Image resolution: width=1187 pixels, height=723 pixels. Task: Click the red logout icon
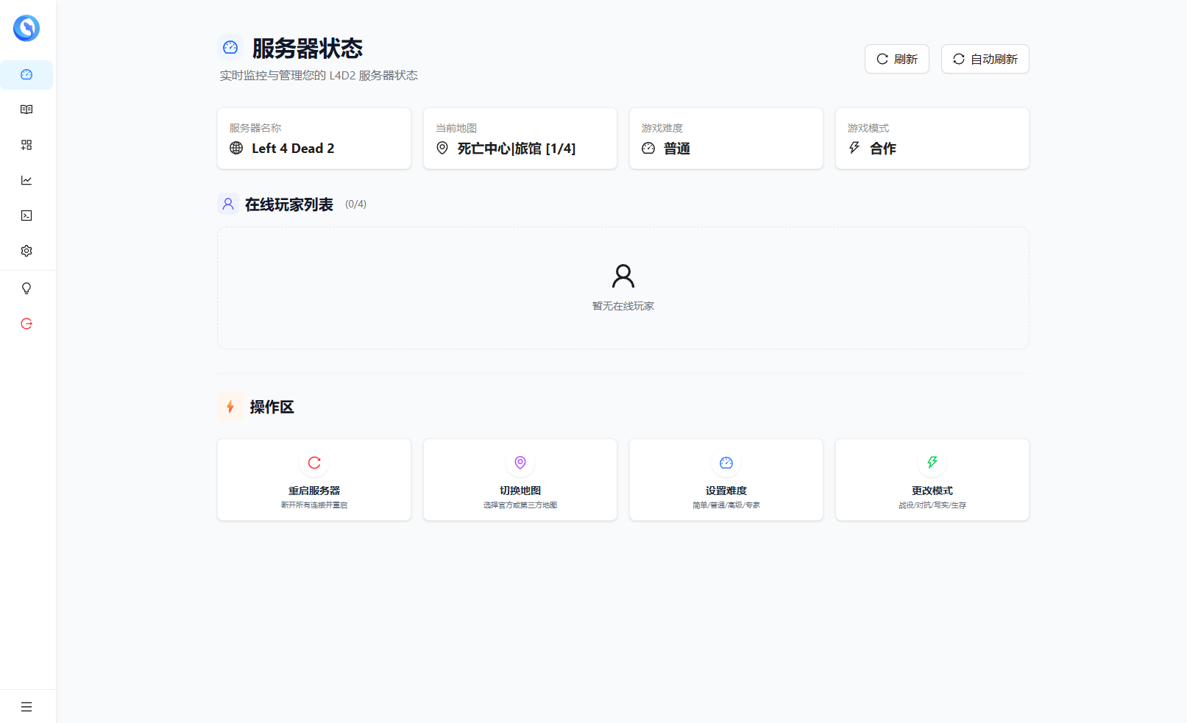(26, 324)
